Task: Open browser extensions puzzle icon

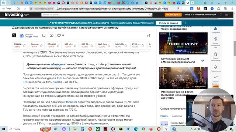Action: (x=219, y=9)
